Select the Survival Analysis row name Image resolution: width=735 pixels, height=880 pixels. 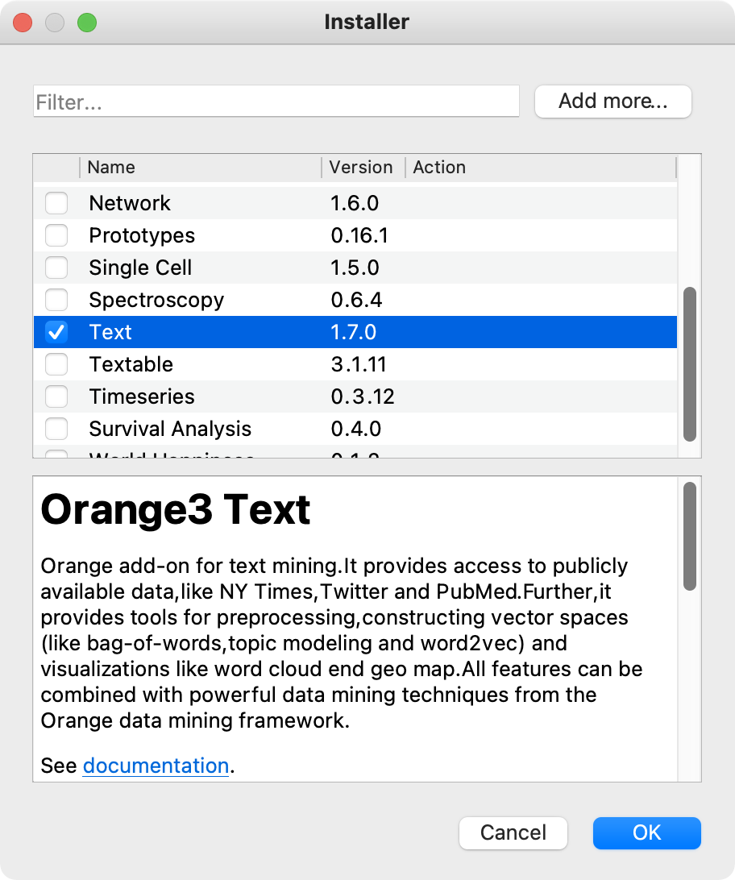coord(170,429)
